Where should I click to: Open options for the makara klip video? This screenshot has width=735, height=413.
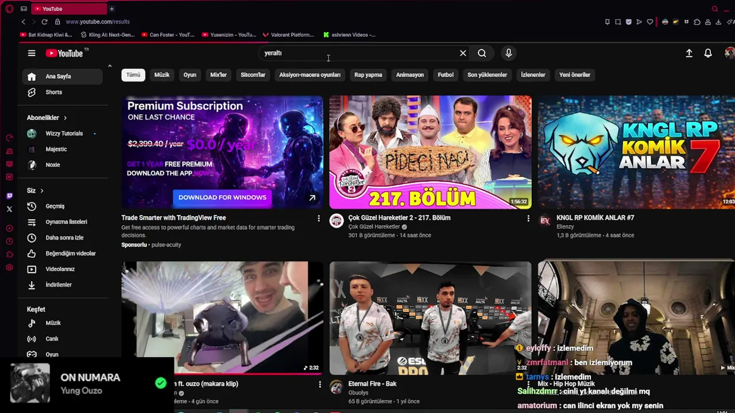(320, 384)
